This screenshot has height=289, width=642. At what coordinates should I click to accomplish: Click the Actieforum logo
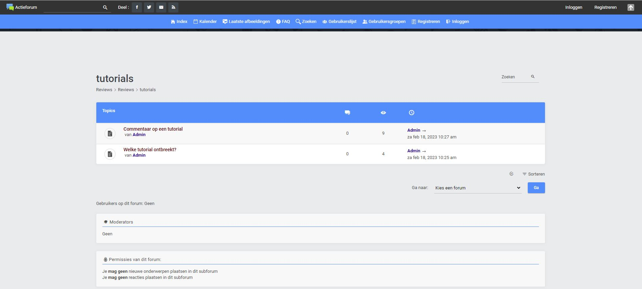[x=22, y=7]
